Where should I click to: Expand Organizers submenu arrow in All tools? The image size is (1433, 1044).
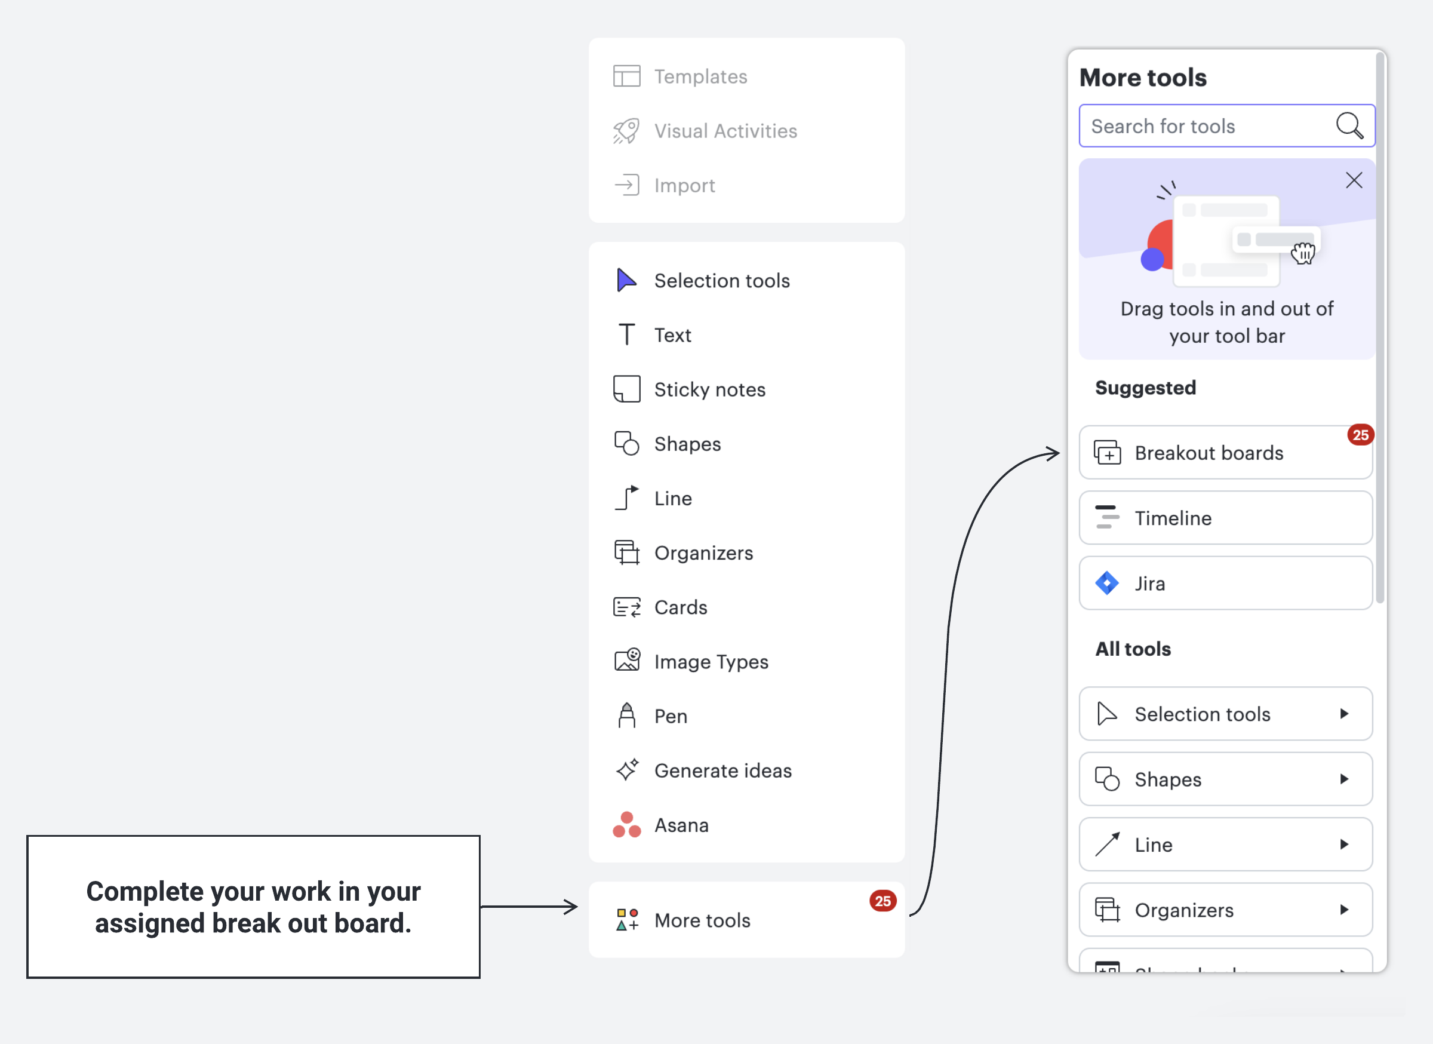pyautogui.click(x=1344, y=910)
